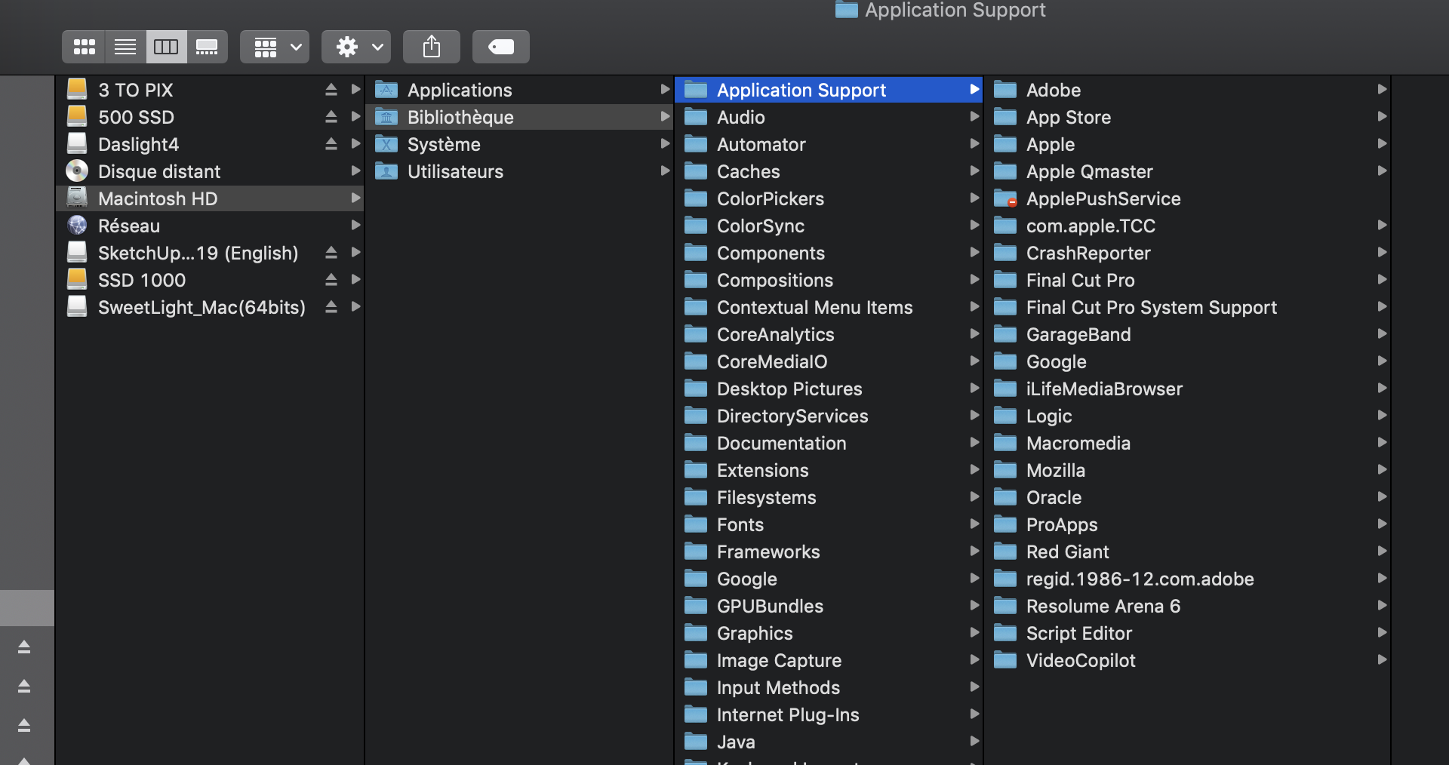Switch to list view in the toolbar

(125, 46)
